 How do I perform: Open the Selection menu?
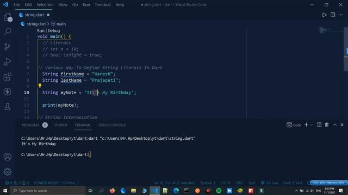[x=45, y=5]
